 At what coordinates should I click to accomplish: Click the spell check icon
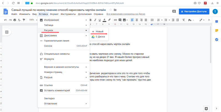[x=19, y=20]
